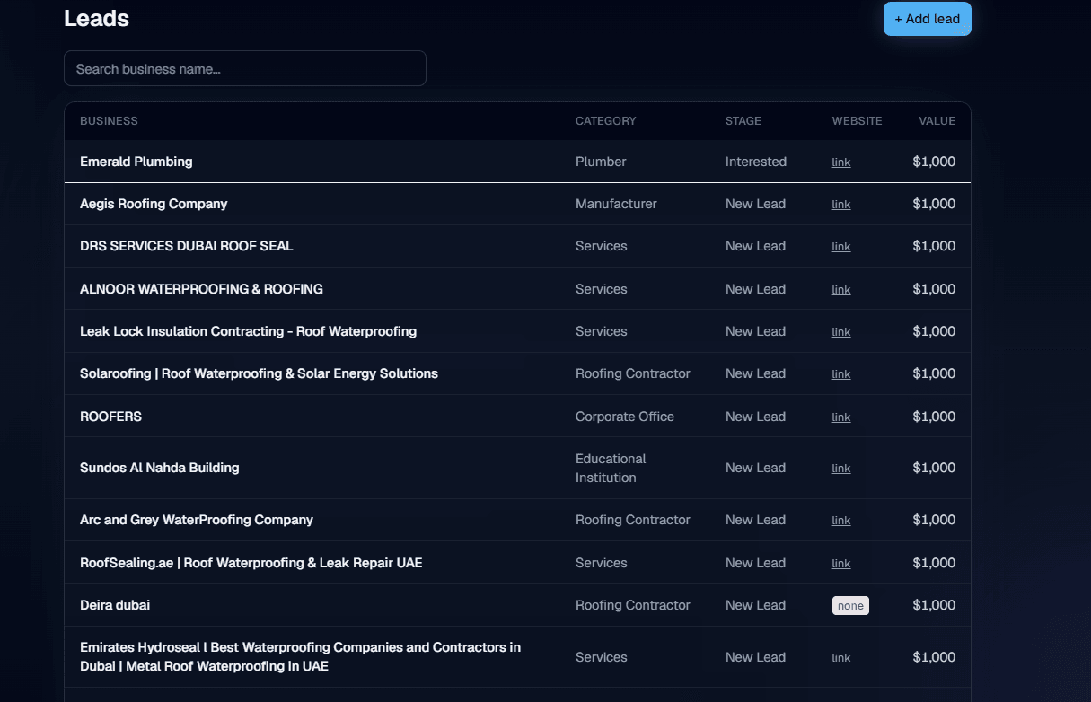This screenshot has height=702, width=1091.
Task: Select the Aegis Roofing Company business name
Action: [154, 204]
